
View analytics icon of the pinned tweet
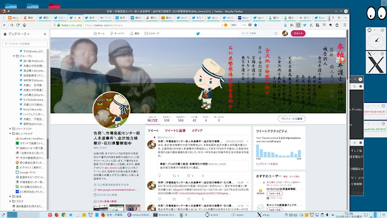tap(203, 176)
